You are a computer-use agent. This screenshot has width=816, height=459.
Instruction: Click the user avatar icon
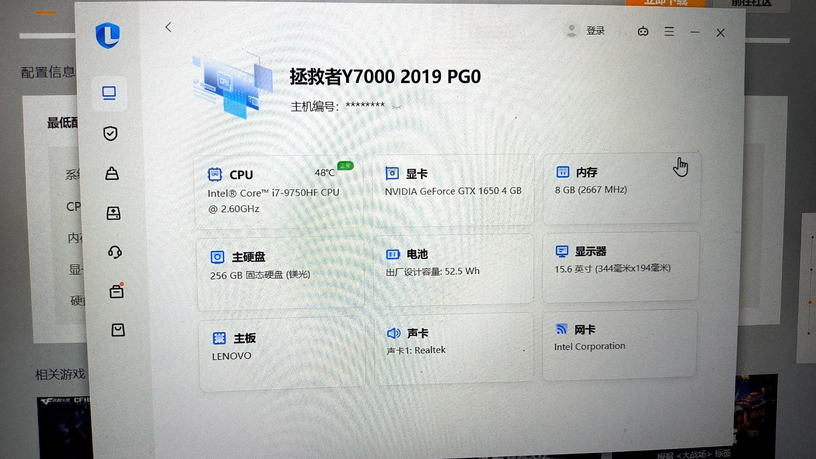point(572,31)
